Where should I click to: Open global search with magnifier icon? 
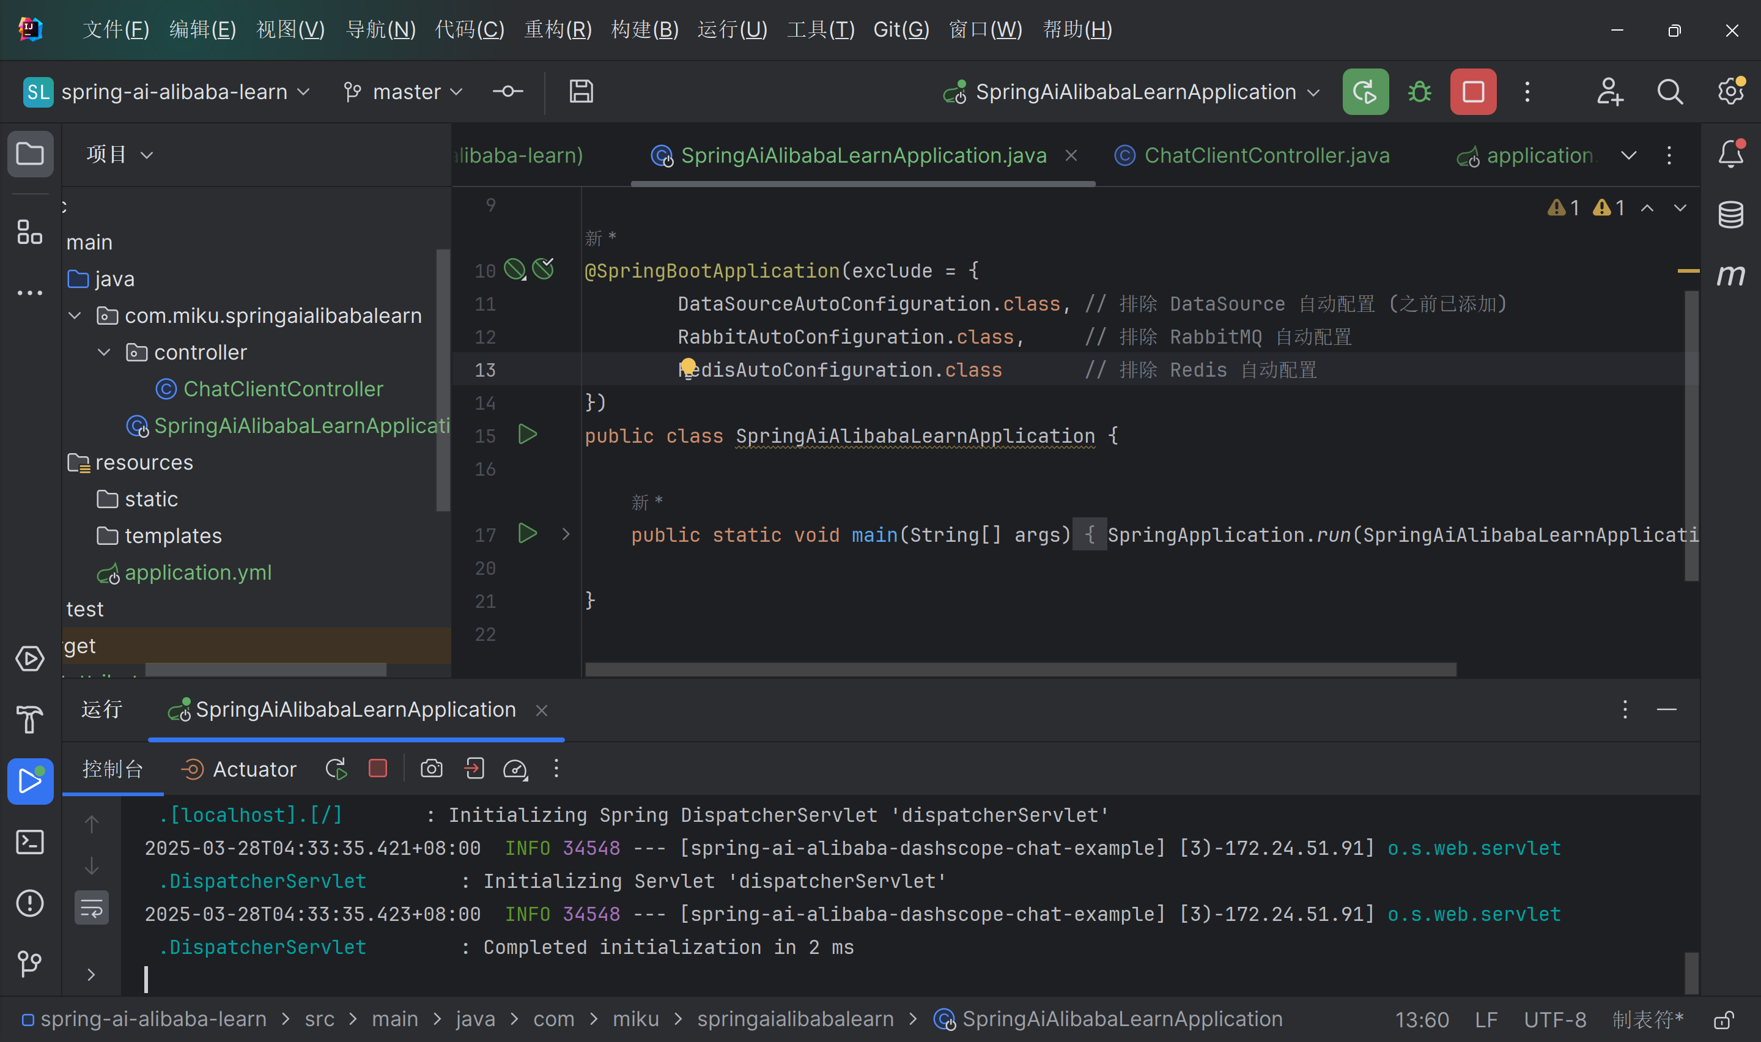[1670, 91]
